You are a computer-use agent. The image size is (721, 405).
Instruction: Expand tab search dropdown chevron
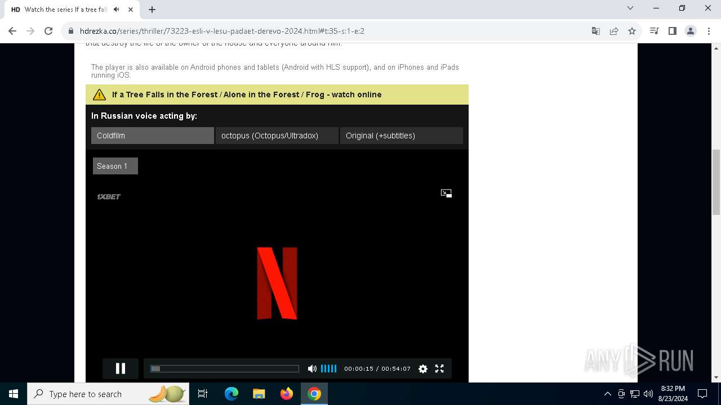[x=630, y=8]
